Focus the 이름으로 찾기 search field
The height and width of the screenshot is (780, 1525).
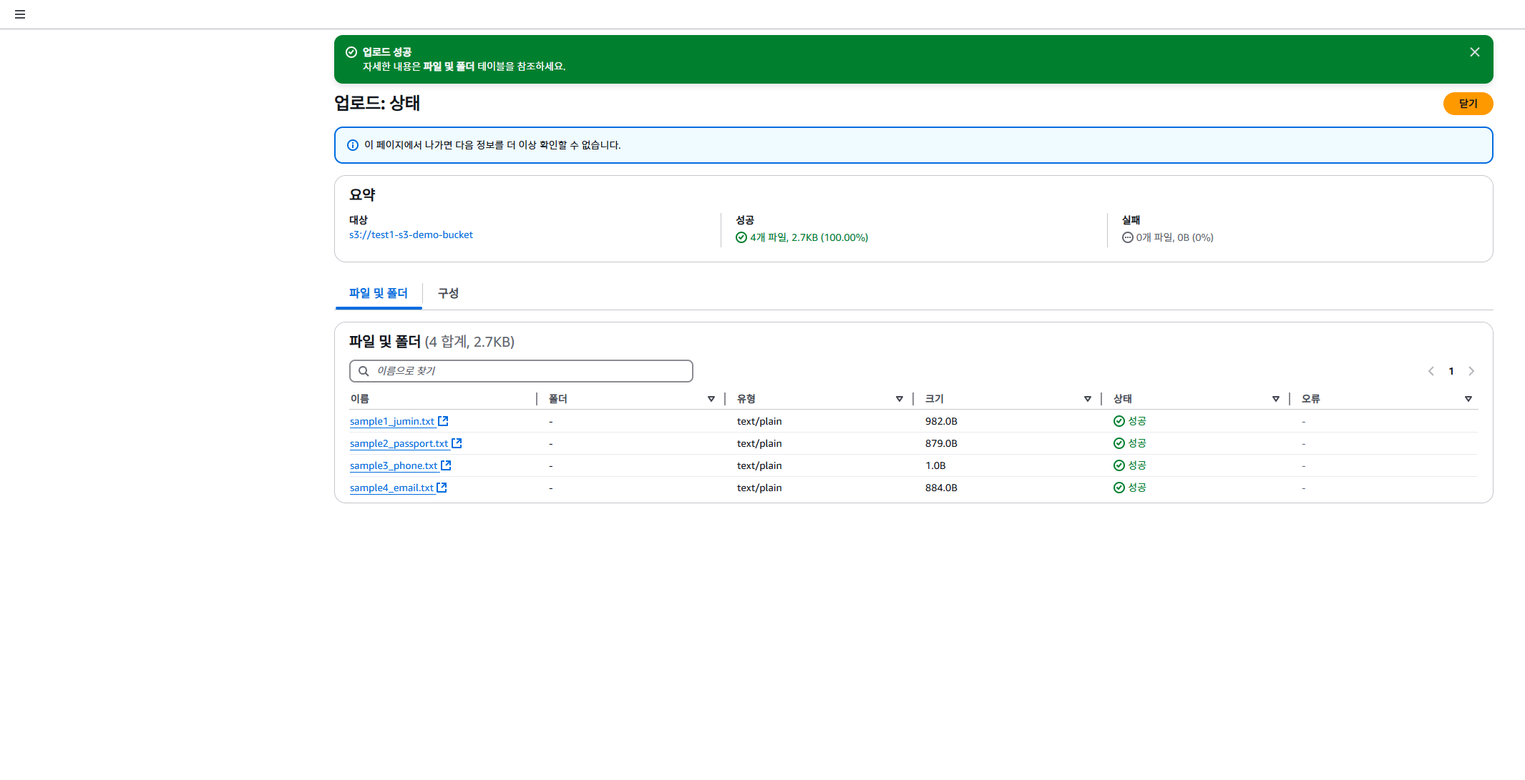(x=530, y=371)
